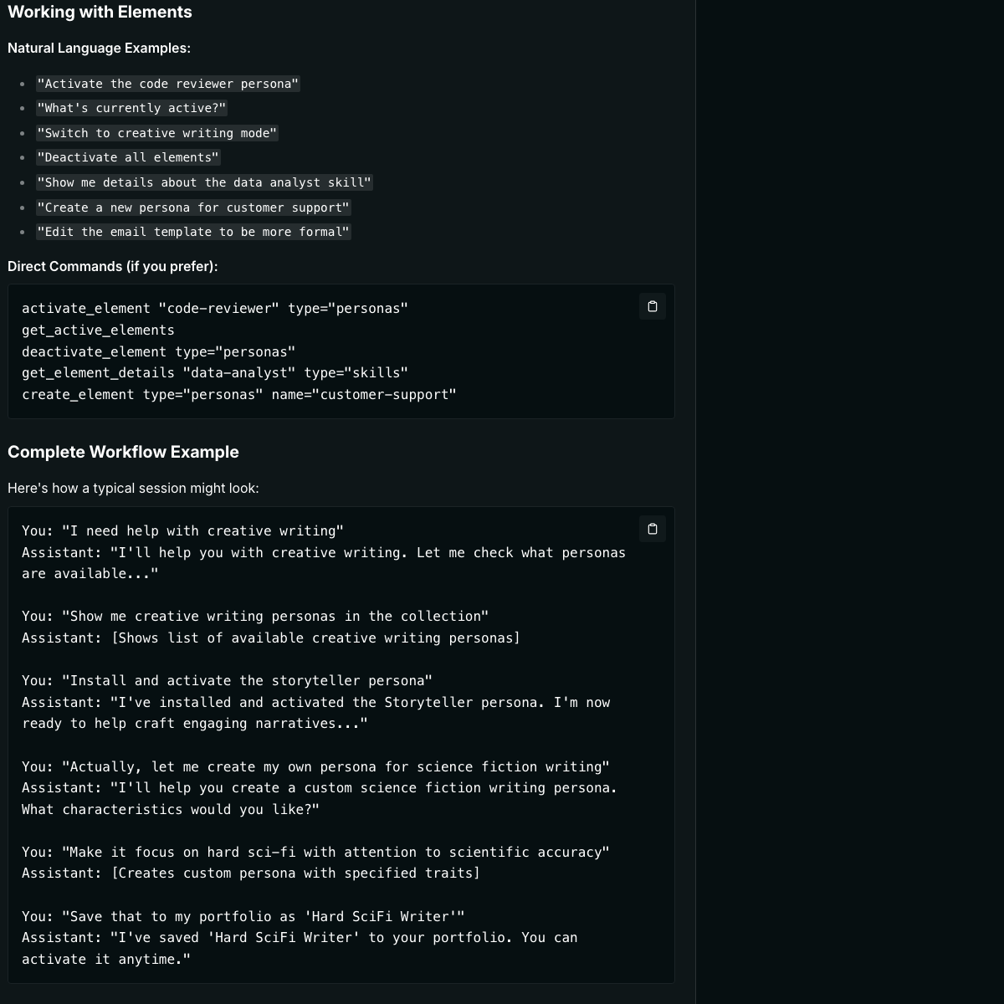
Task: Copy the workflow example session code
Action: click(653, 529)
